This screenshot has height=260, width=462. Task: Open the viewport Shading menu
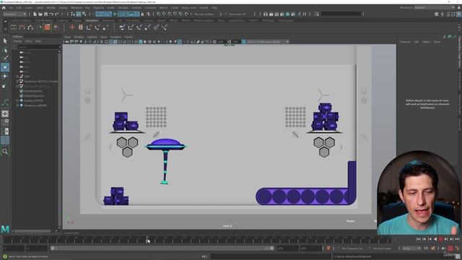[x=79, y=37]
